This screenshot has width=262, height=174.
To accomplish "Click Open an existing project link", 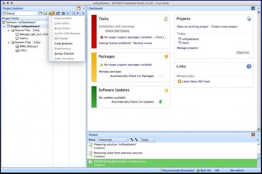I will point(193,27).
